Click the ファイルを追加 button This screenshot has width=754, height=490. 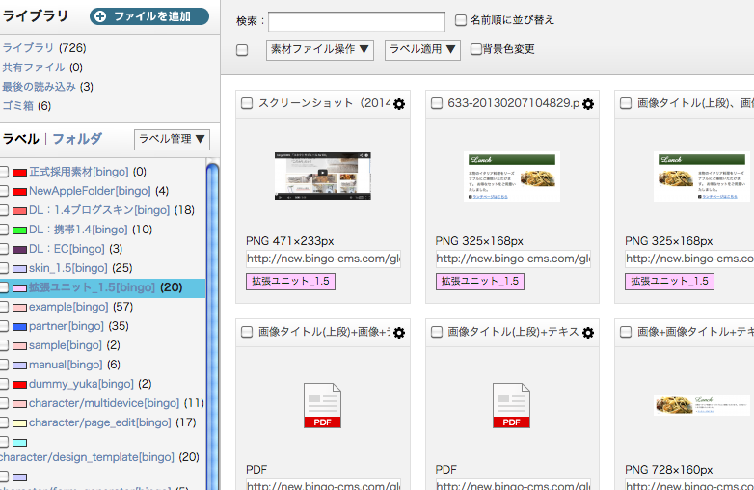click(x=149, y=16)
